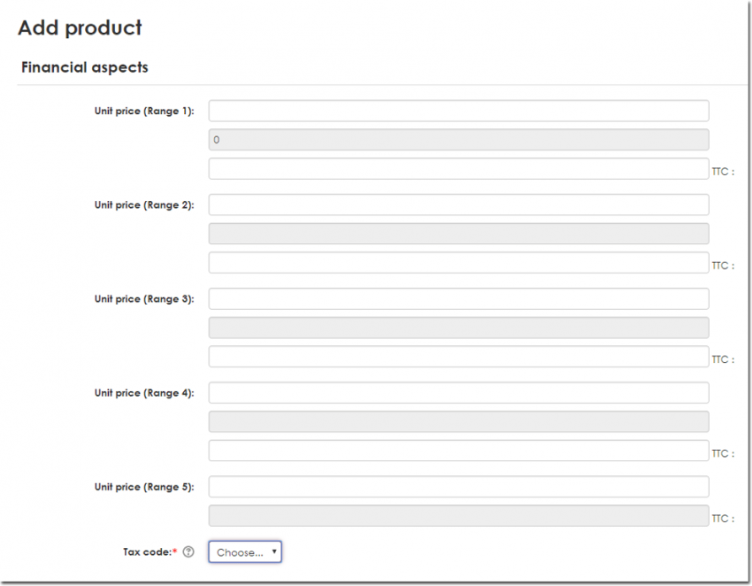Focus the top Unit price (Range 5) input

[x=458, y=487]
